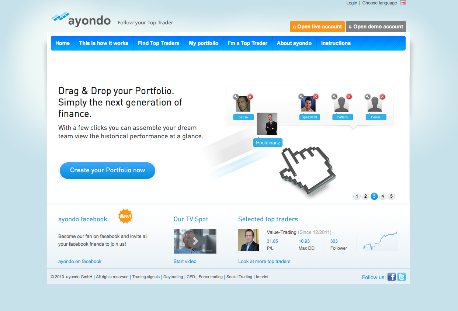Image resolution: width=458 pixels, height=311 pixels.
Task: Switch to slide 4 of the slideshow
Action: [x=383, y=196]
